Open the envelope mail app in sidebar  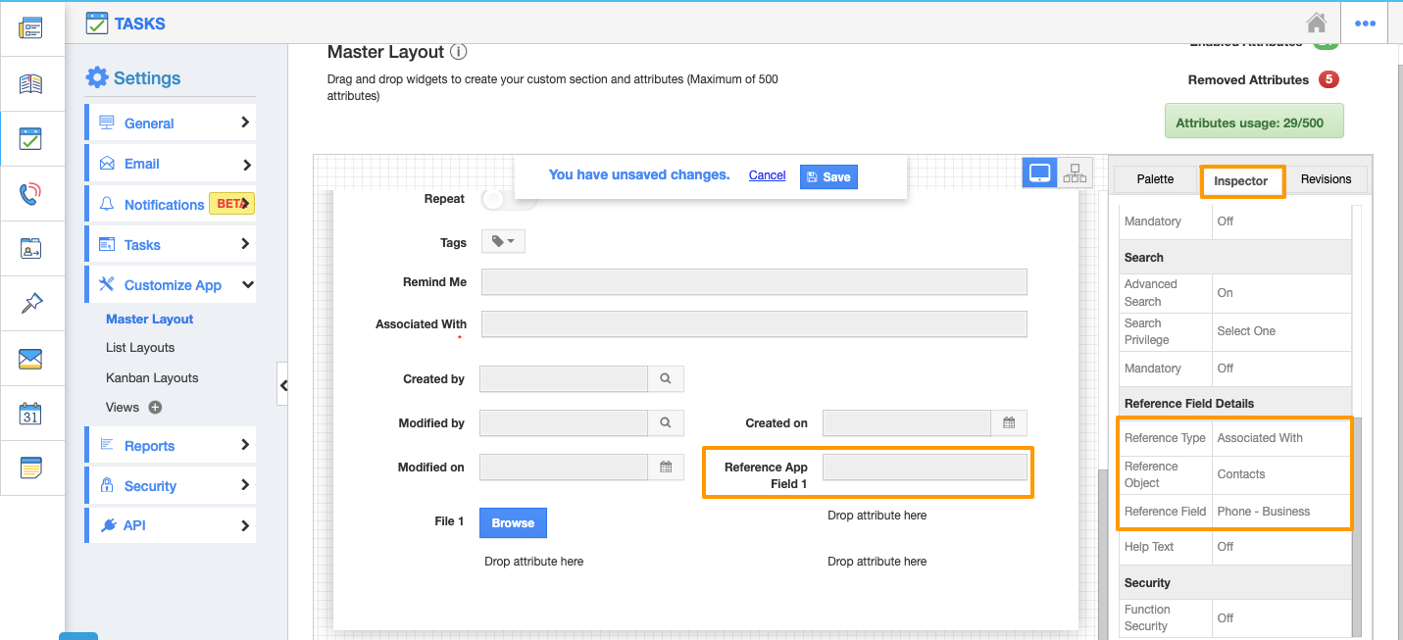tap(31, 359)
